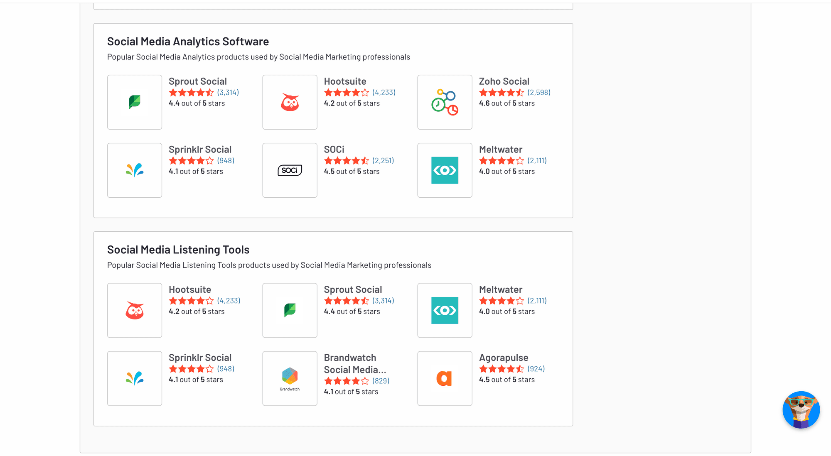831x456 pixels.
Task: Click Sprinklr Social logo in Analytics section
Action: pyautogui.click(x=135, y=170)
